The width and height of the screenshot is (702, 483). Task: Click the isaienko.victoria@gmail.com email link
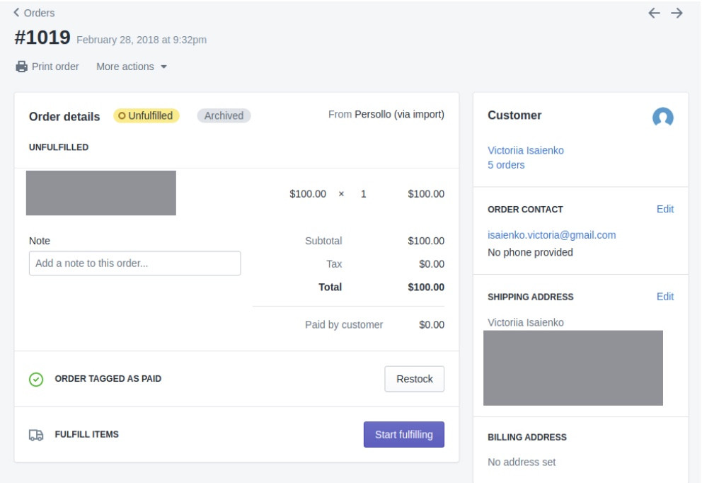point(551,235)
